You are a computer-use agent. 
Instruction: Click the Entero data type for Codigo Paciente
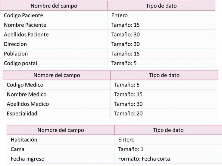[x=161, y=15]
